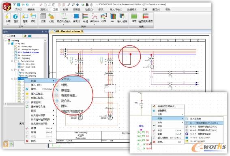Click the Redo arrow in quick access toolbar
The width and height of the screenshot is (230, 156).
tap(33, 5)
